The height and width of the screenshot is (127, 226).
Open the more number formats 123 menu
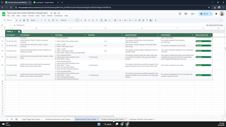tap(56, 21)
